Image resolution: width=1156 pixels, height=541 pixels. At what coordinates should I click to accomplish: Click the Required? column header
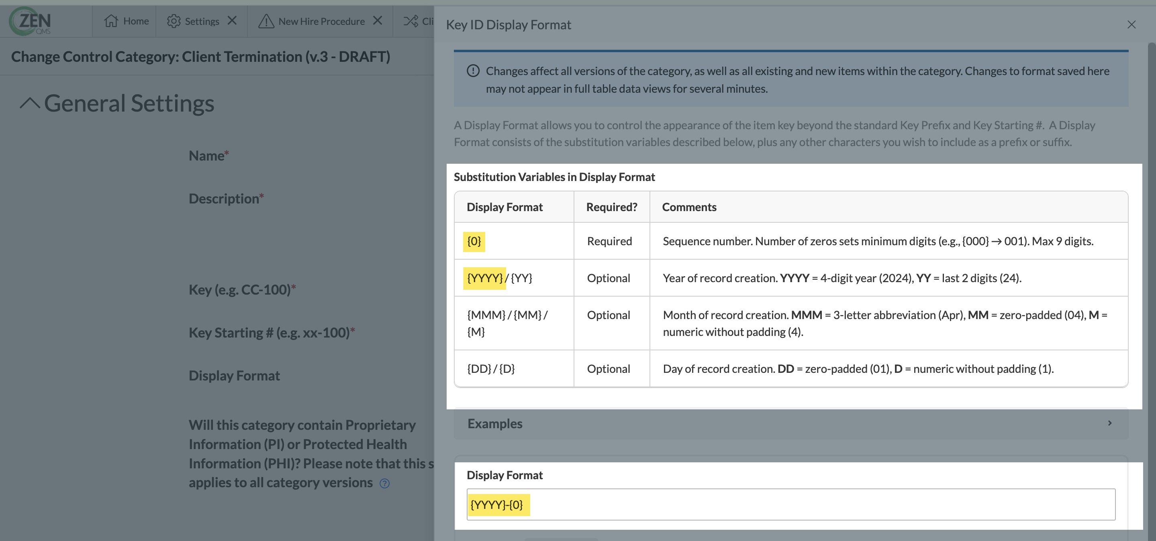[612, 207]
